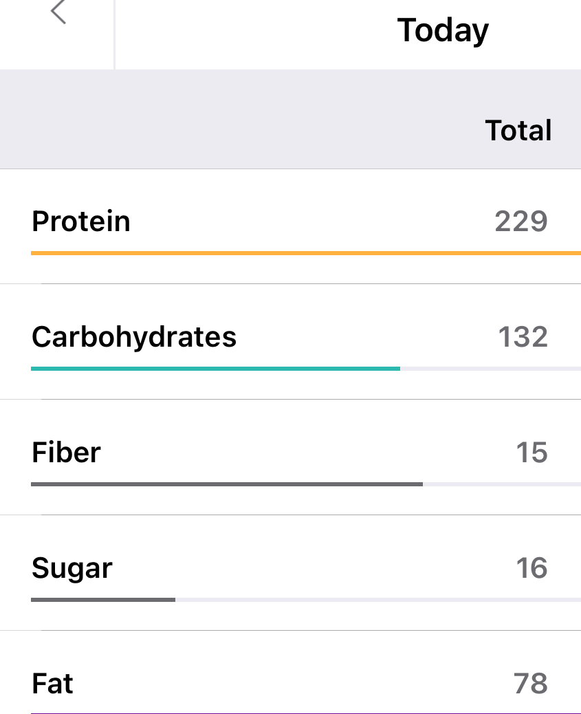
Task: Open the Fat nutrient label
Action: coord(53,684)
